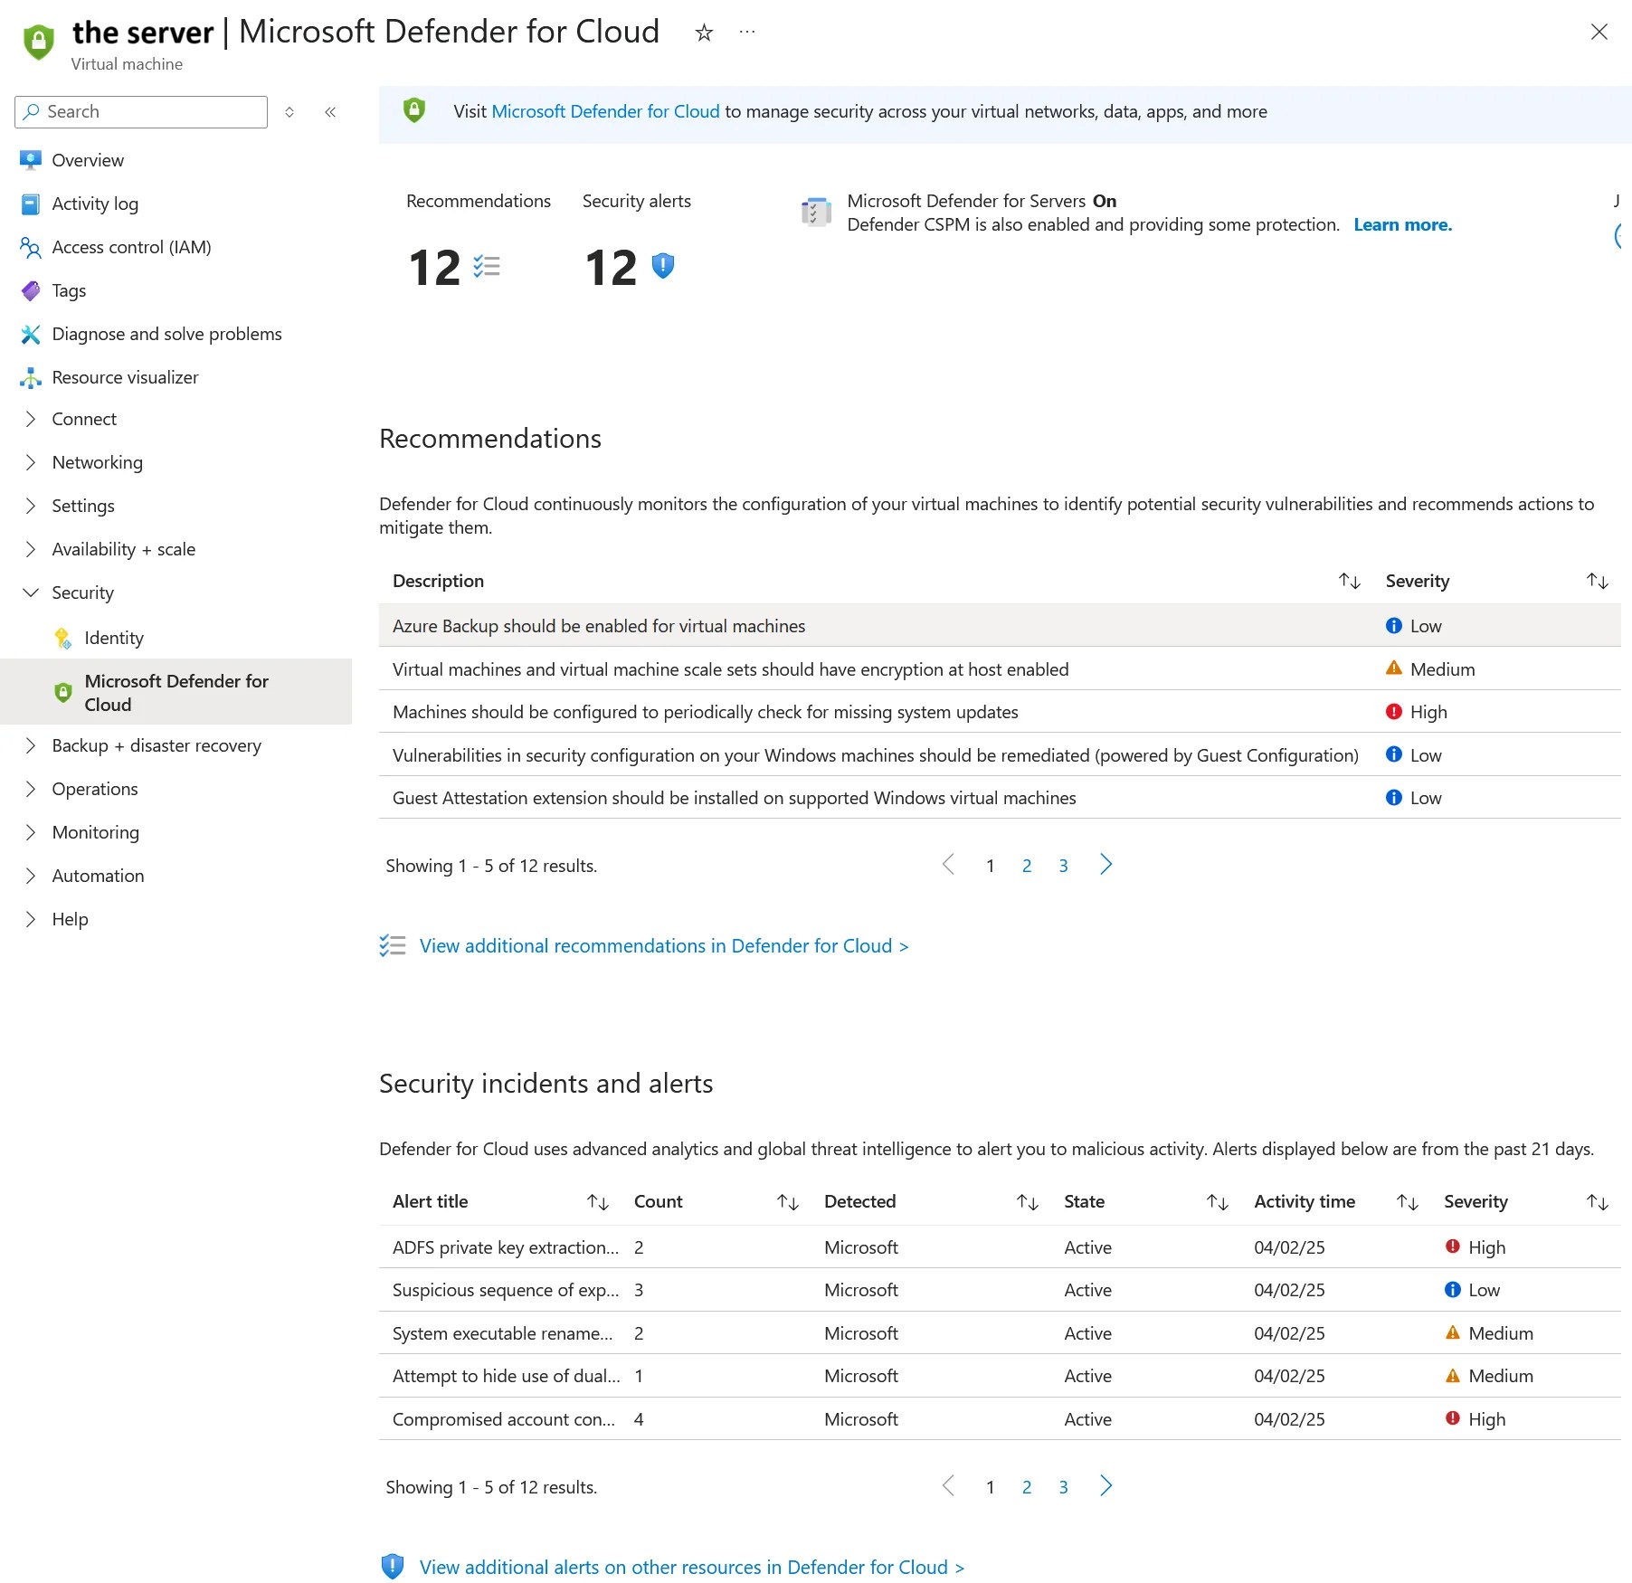Expand the Connect section
Image resolution: width=1632 pixels, height=1583 pixels.
[x=31, y=419]
